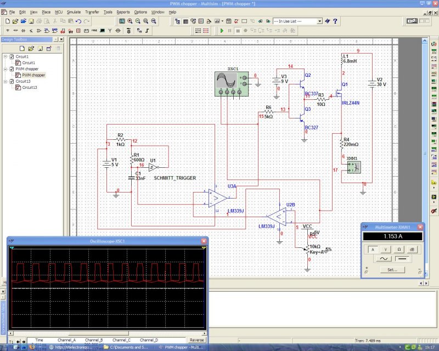Click the Help question mark icon

[x=335, y=21]
